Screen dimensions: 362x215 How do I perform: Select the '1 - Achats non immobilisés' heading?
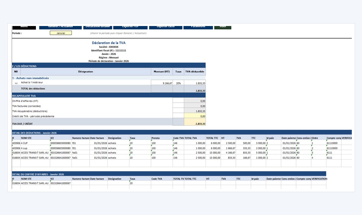click(x=31, y=78)
